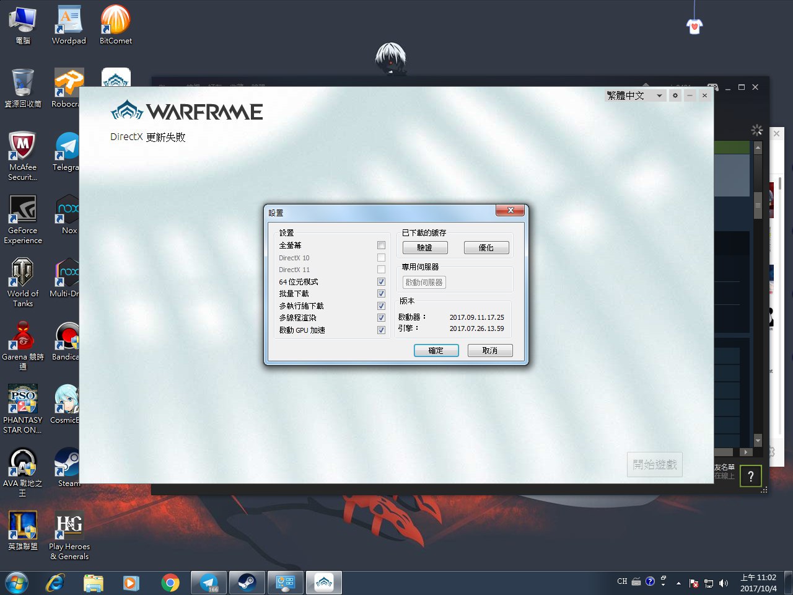Open the Wordpad desktop icon
The image size is (793, 595).
pos(69,24)
